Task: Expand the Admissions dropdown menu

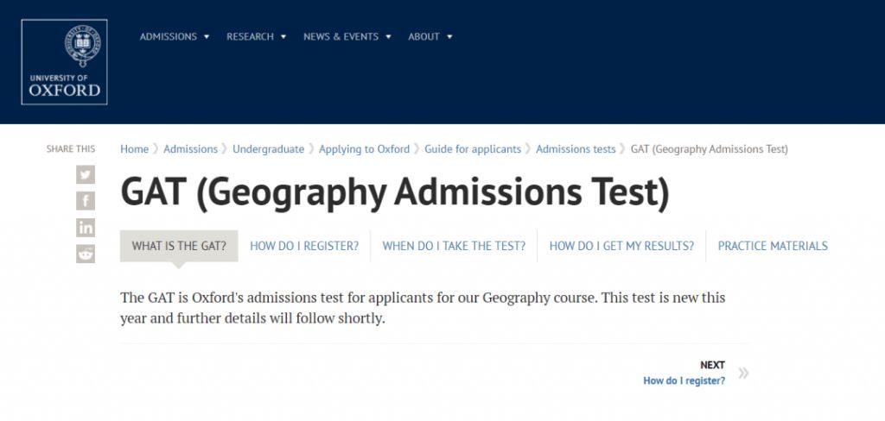Action: click(x=175, y=36)
